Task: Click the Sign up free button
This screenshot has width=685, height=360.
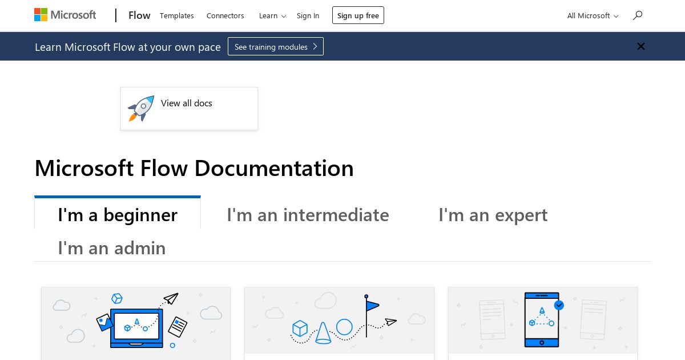Action: tap(358, 15)
